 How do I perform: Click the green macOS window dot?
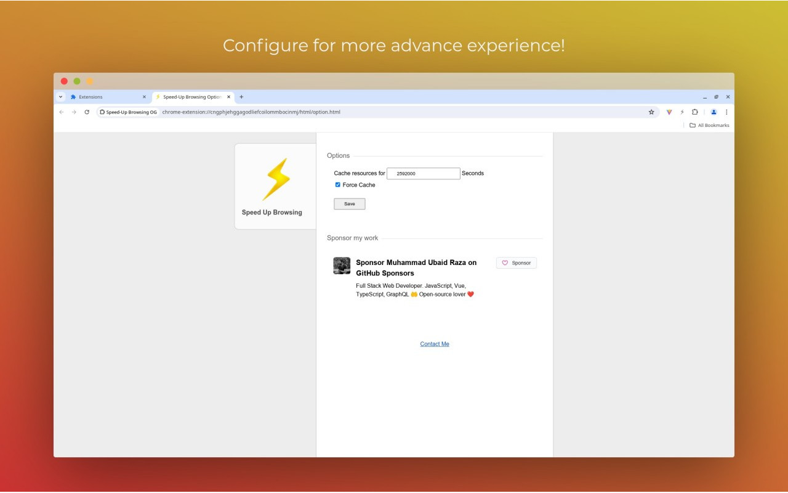point(77,81)
